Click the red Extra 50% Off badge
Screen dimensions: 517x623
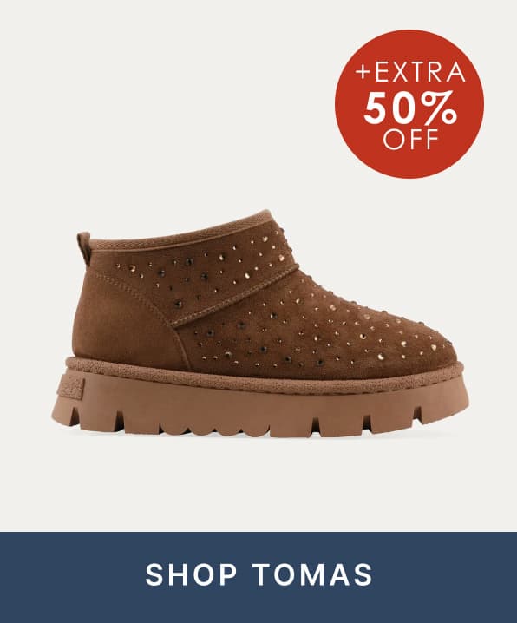tap(409, 104)
